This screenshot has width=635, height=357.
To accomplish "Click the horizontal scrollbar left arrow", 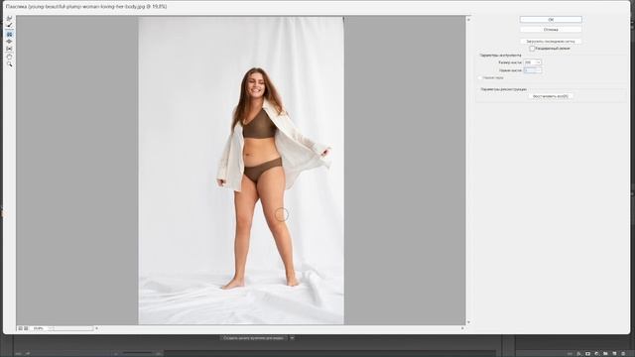I will coord(96,328).
